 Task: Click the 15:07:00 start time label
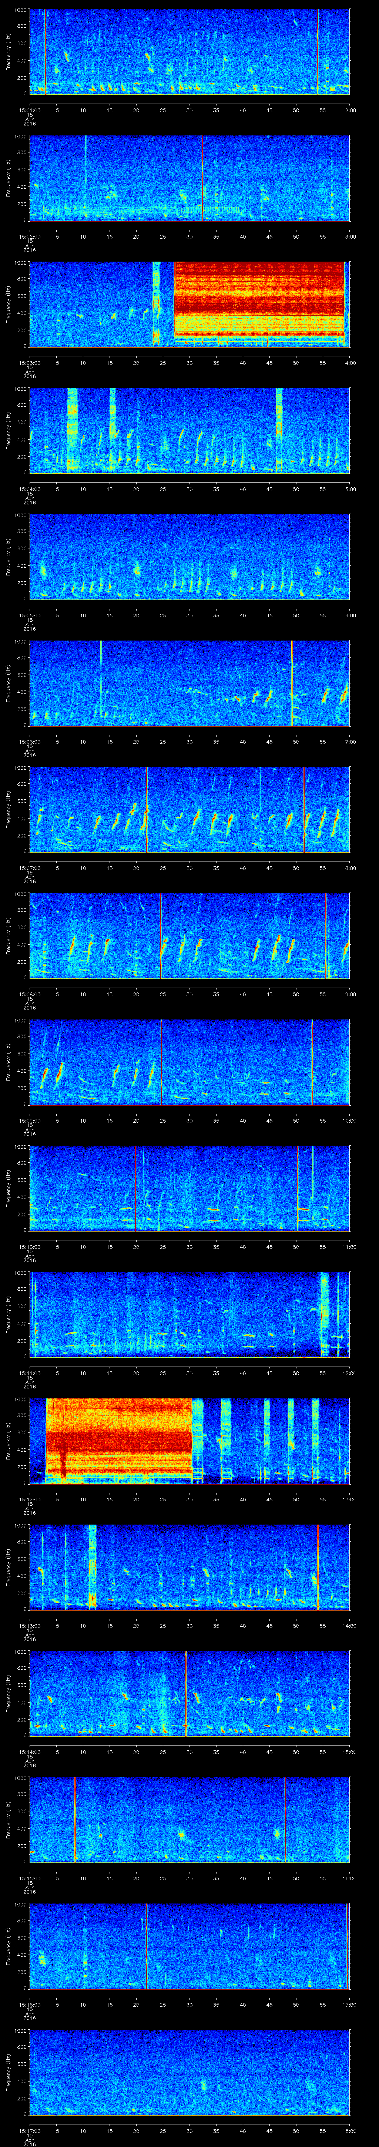(x=29, y=868)
